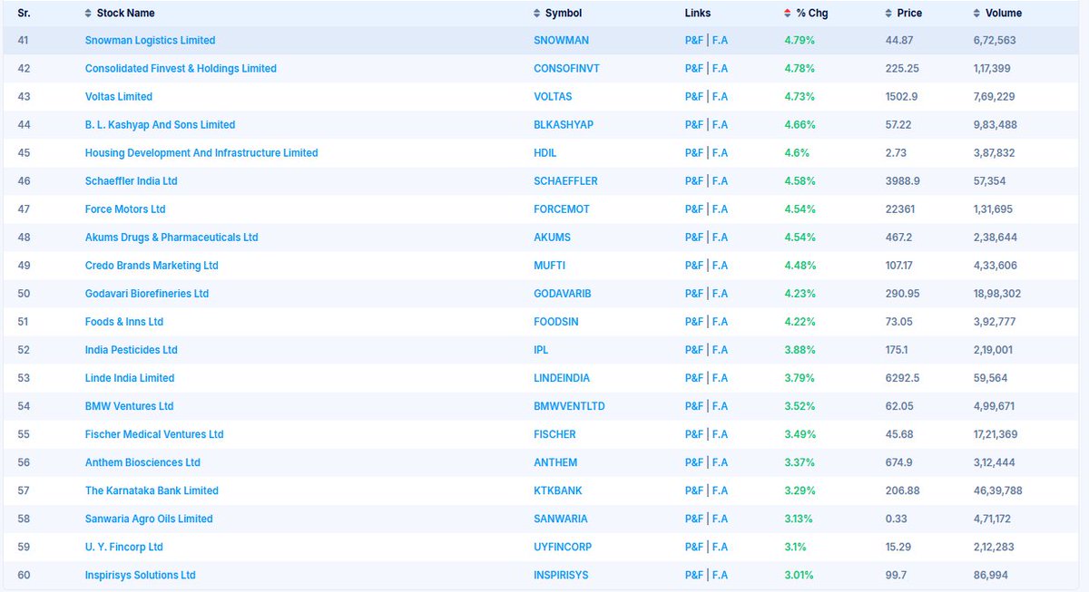Select the volume value 46,39,788

(x=999, y=490)
